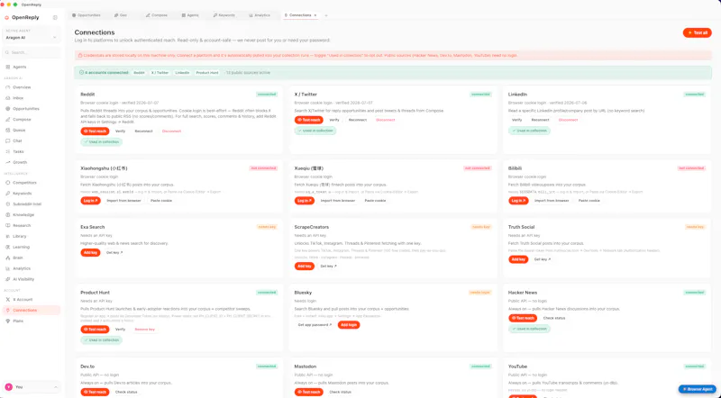
Task: Reconnect the LinkedIn account
Action: point(540,120)
